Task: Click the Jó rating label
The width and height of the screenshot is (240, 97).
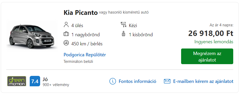Action: click(x=45, y=79)
